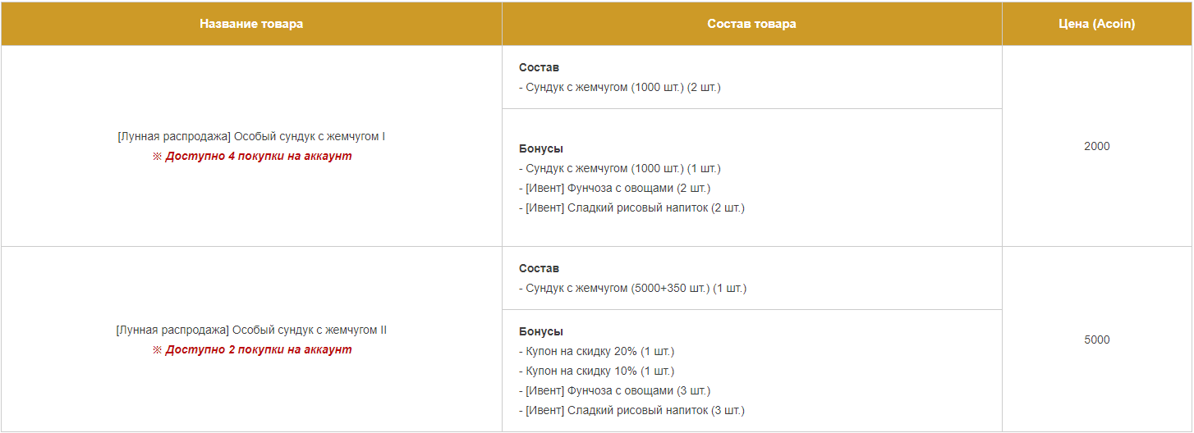Click the "Цена (Acoin)" column header
This screenshot has width=1194, height=433.
(x=1096, y=24)
